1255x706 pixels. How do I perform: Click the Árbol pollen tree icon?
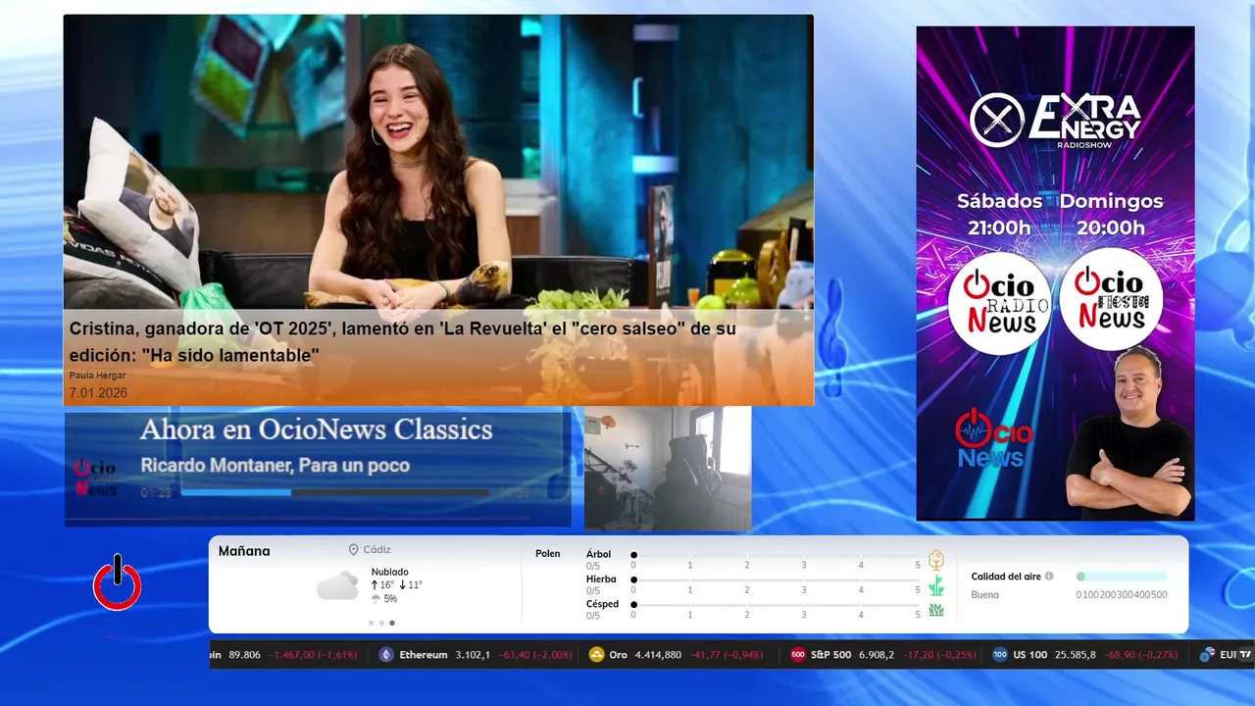pyautogui.click(x=936, y=560)
